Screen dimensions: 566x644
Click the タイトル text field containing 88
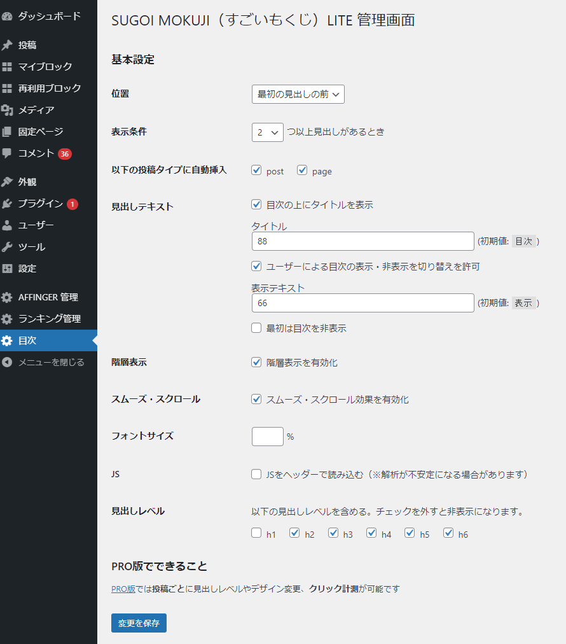(363, 241)
